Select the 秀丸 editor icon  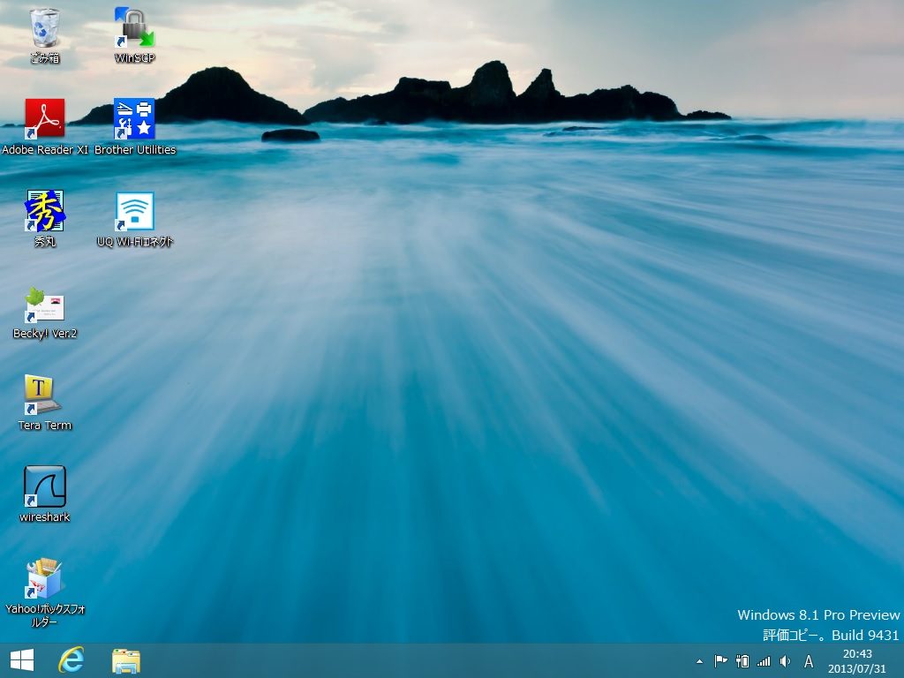coord(45,212)
